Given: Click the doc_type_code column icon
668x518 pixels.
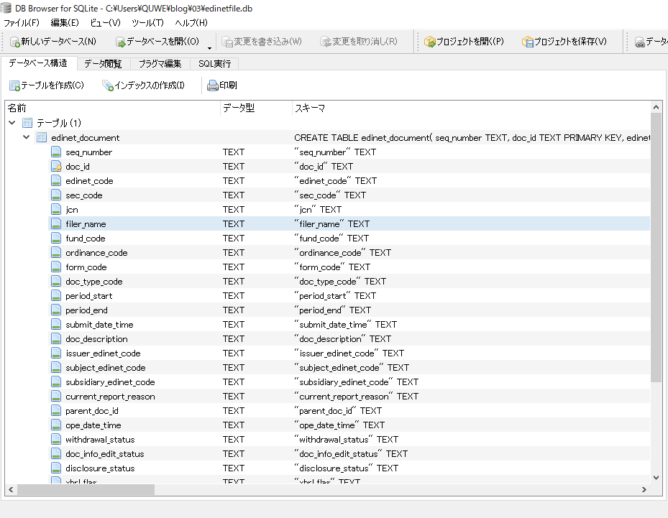Looking at the screenshot, I should (x=56, y=282).
